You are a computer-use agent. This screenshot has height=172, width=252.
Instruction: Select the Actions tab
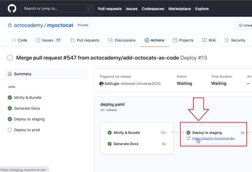154,40
